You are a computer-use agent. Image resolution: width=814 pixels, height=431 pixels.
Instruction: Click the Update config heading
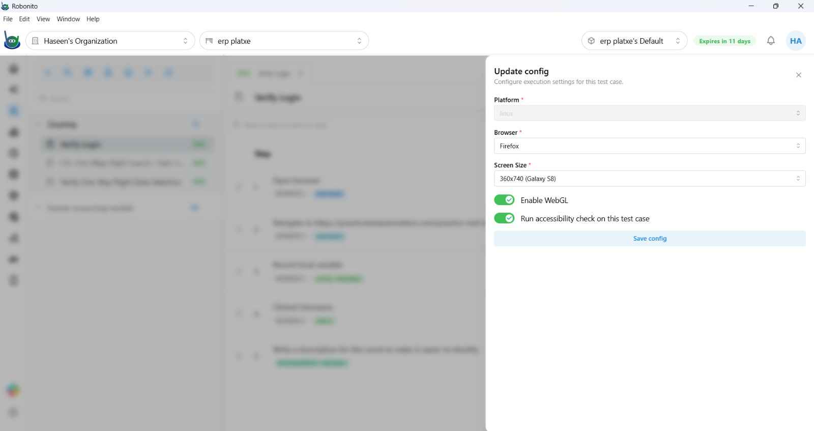pos(521,71)
